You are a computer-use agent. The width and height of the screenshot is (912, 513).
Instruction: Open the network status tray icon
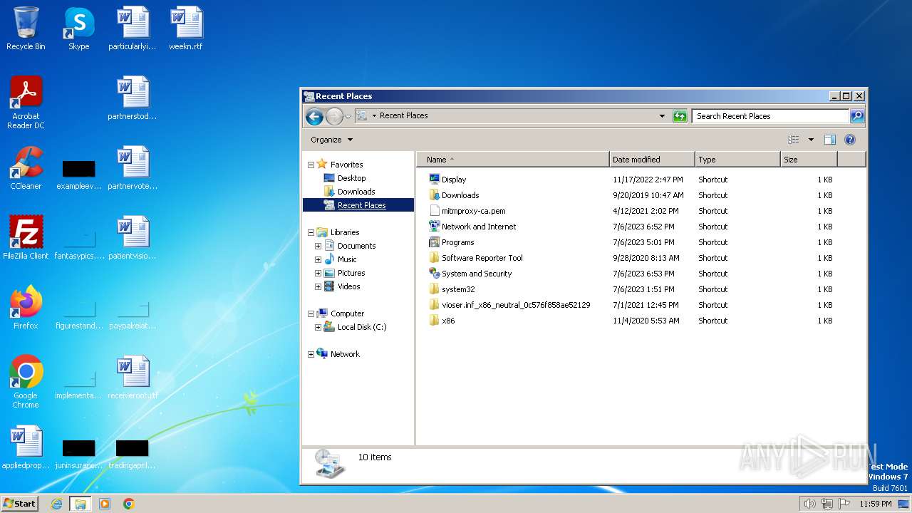point(826,504)
